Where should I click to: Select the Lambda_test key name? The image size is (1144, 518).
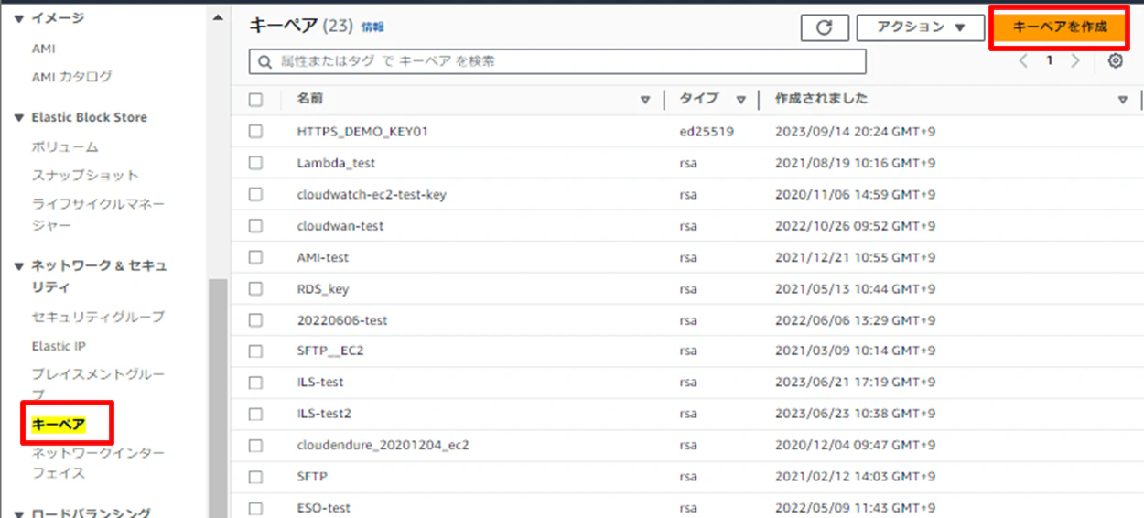336,163
